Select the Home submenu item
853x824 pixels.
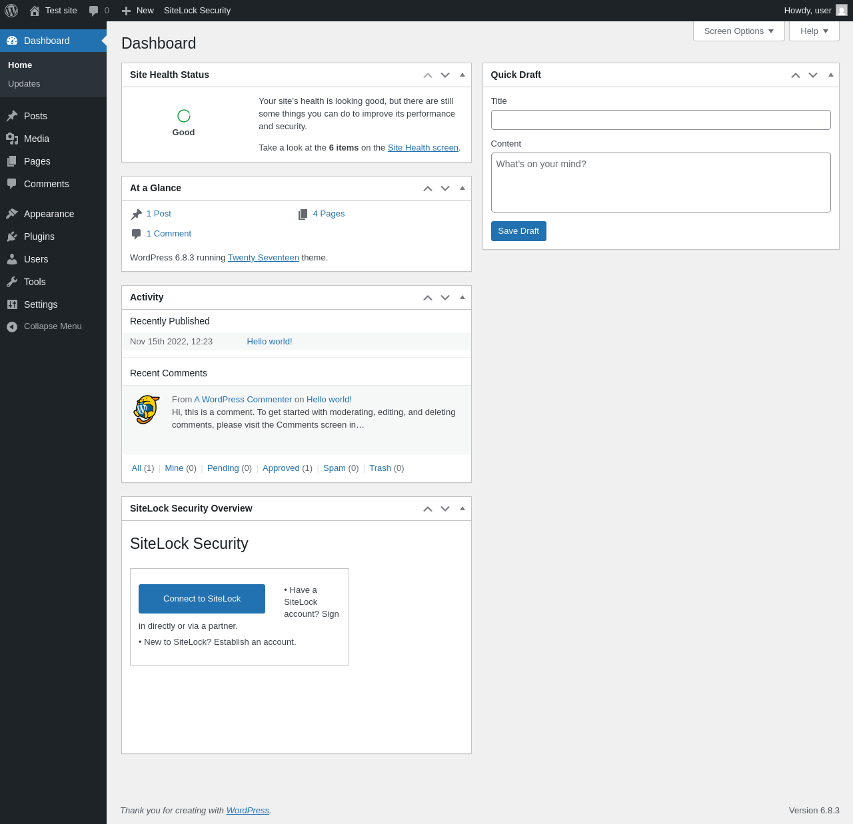tap(20, 65)
